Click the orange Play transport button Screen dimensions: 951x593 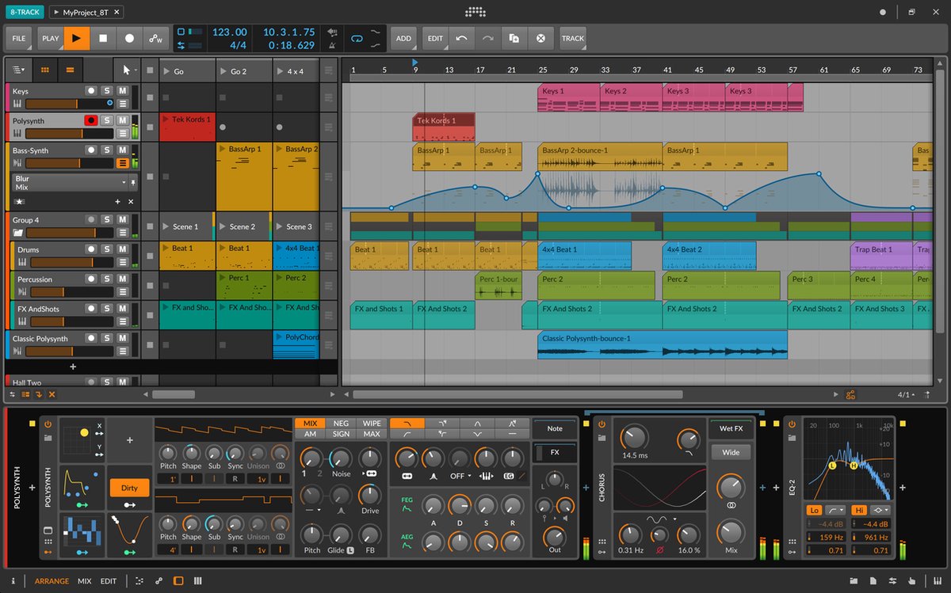point(76,38)
